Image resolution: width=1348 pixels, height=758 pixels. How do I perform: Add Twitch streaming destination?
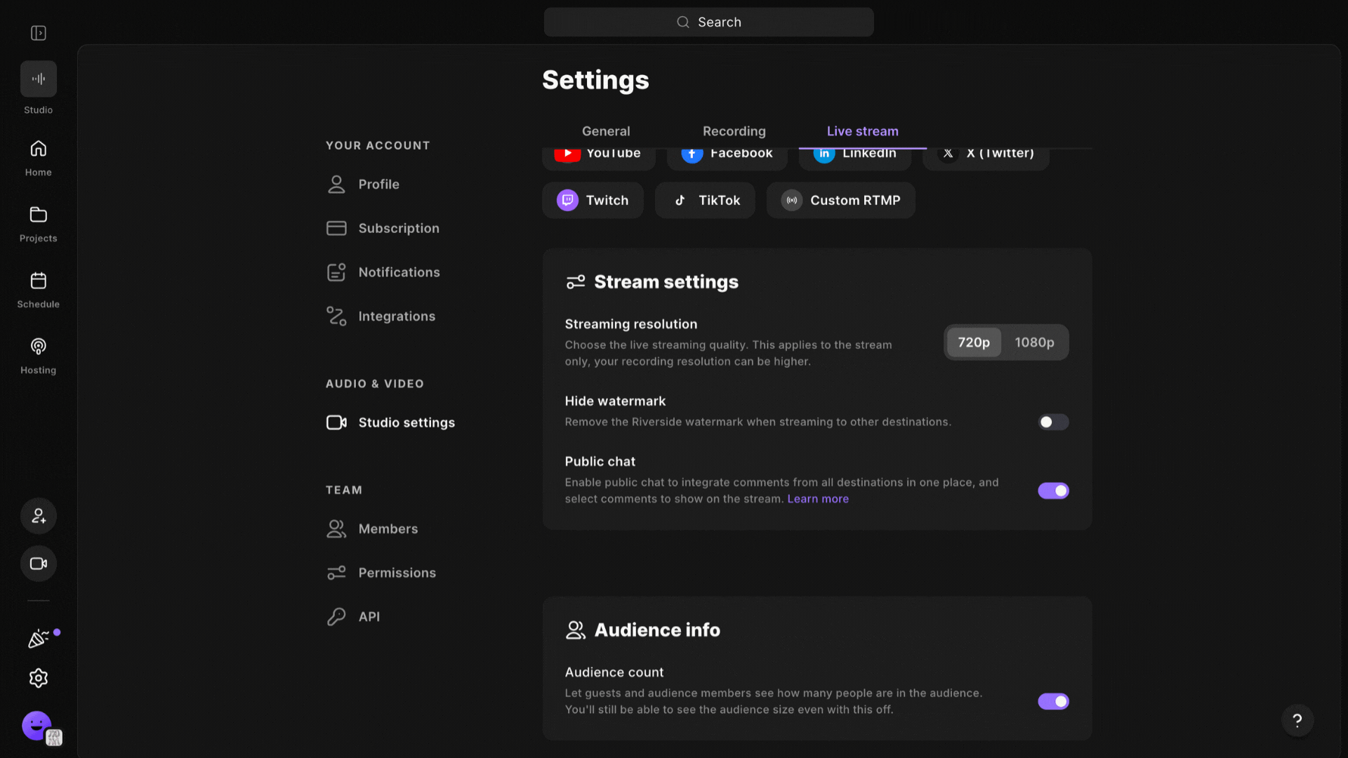click(593, 200)
